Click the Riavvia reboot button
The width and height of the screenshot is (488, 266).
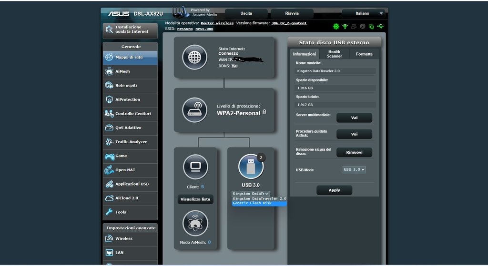pyautogui.click(x=292, y=13)
